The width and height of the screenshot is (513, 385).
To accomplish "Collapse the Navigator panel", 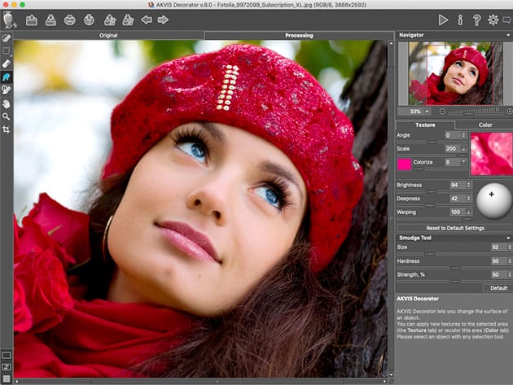I will click(507, 36).
